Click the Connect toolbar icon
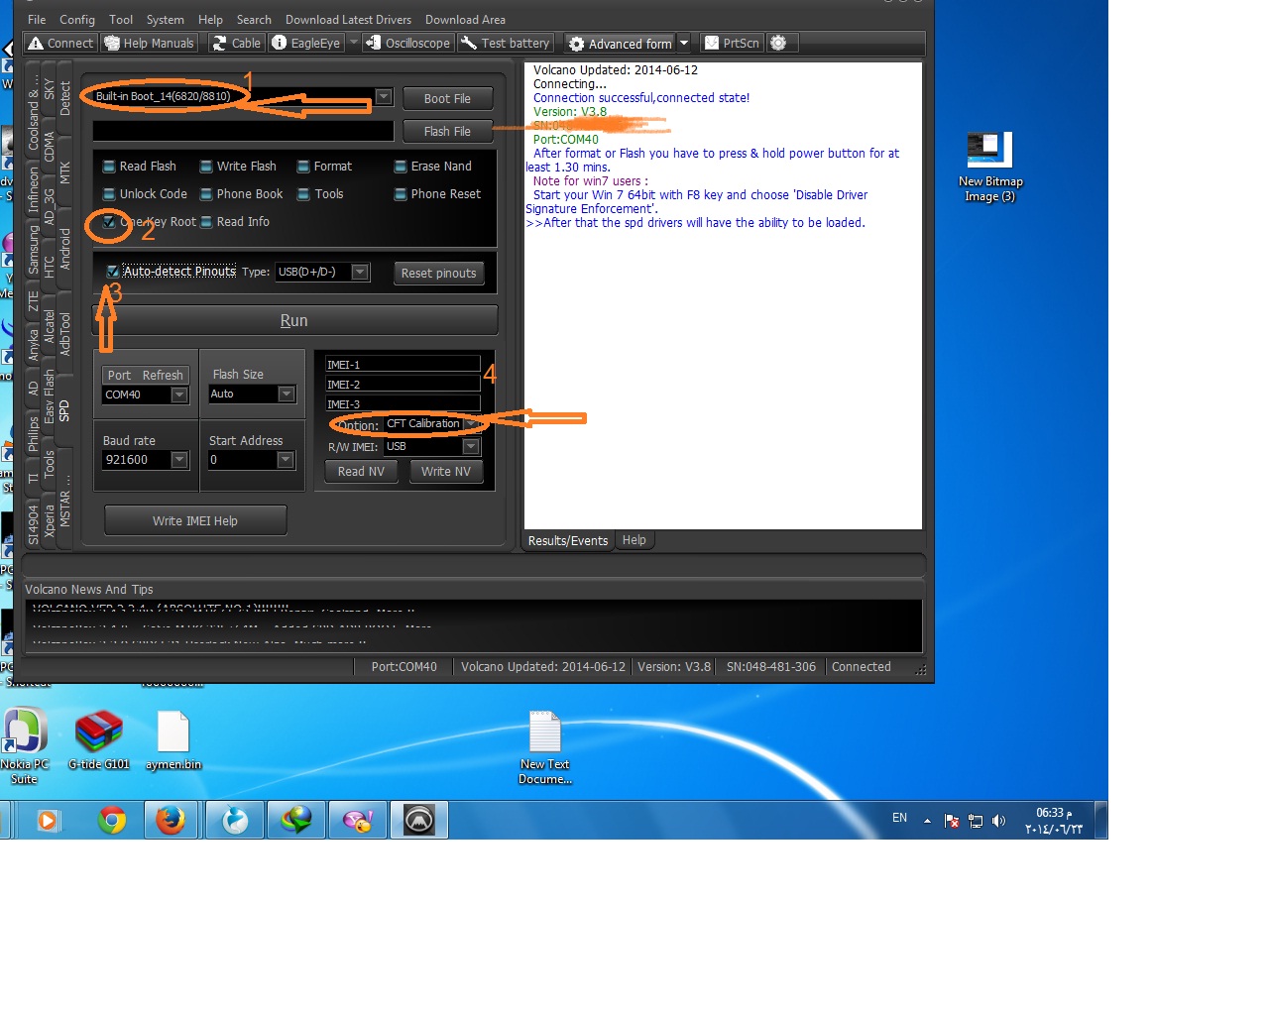This screenshot has height=1015, width=1269. (x=60, y=44)
